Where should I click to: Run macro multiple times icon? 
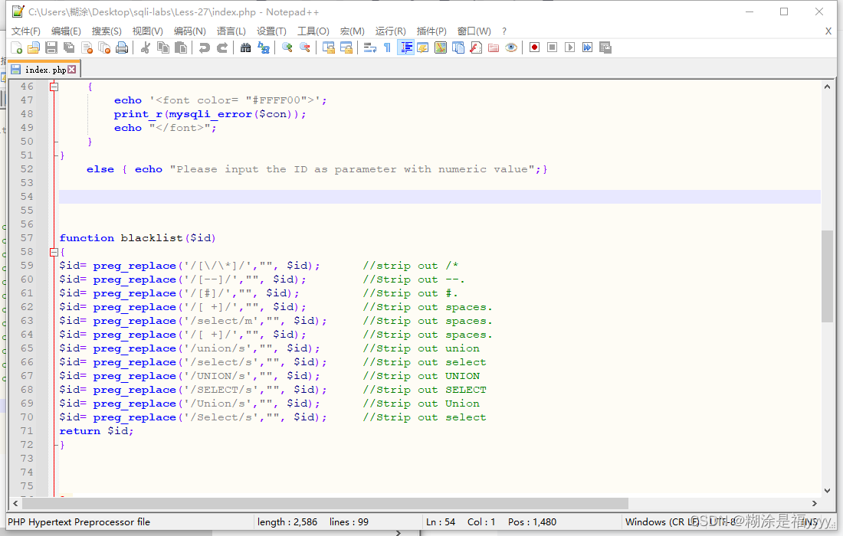(x=588, y=47)
